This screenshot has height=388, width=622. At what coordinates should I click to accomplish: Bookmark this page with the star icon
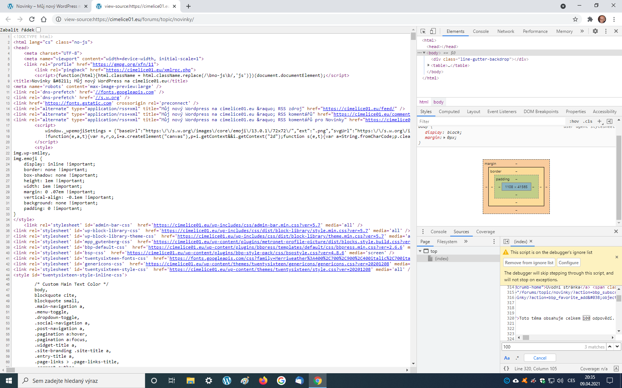pos(575,19)
